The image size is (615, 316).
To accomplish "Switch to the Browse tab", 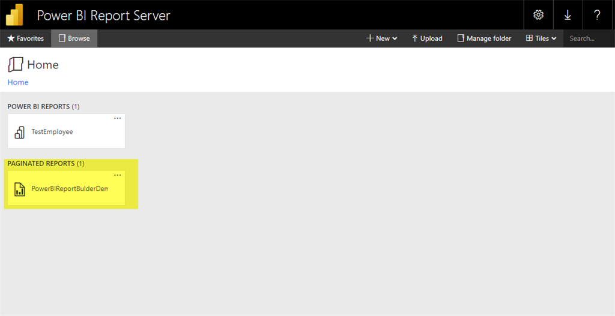I will click(74, 38).
